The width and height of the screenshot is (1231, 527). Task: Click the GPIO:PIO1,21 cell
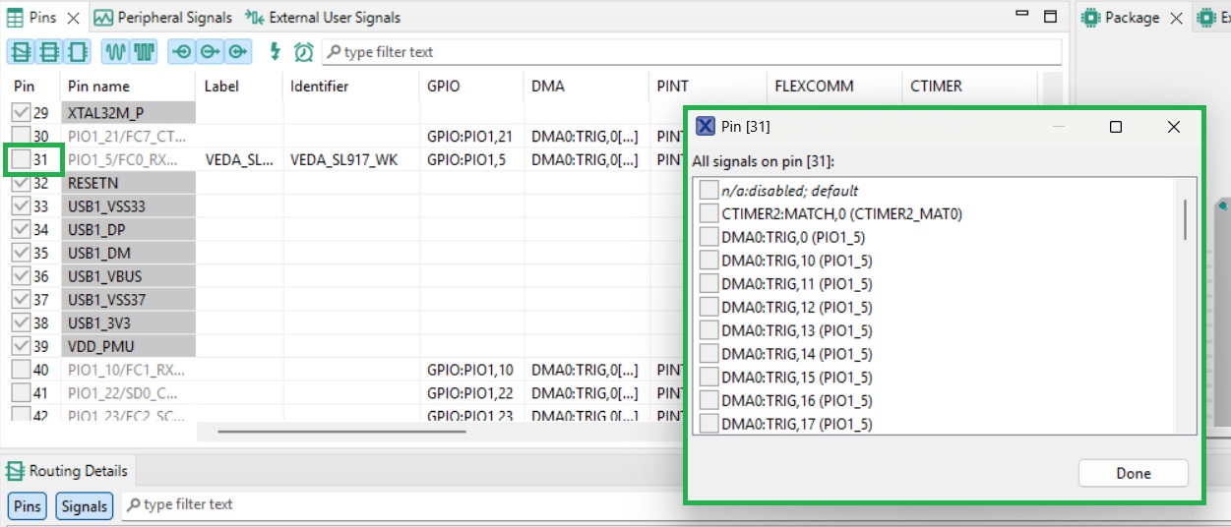click(x=470, y=136)
